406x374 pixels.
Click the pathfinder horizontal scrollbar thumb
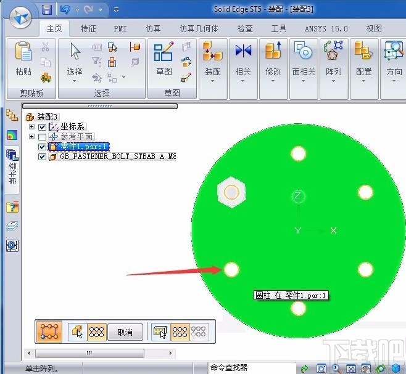(x=89, y=353)
